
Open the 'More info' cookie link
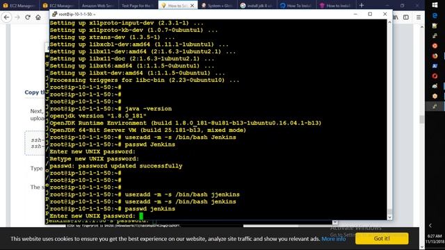tap(334, 239)
